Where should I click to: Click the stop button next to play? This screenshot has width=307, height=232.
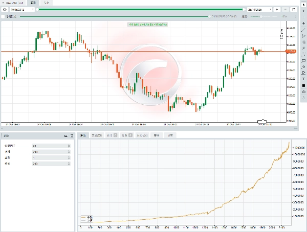click(284, 9)
